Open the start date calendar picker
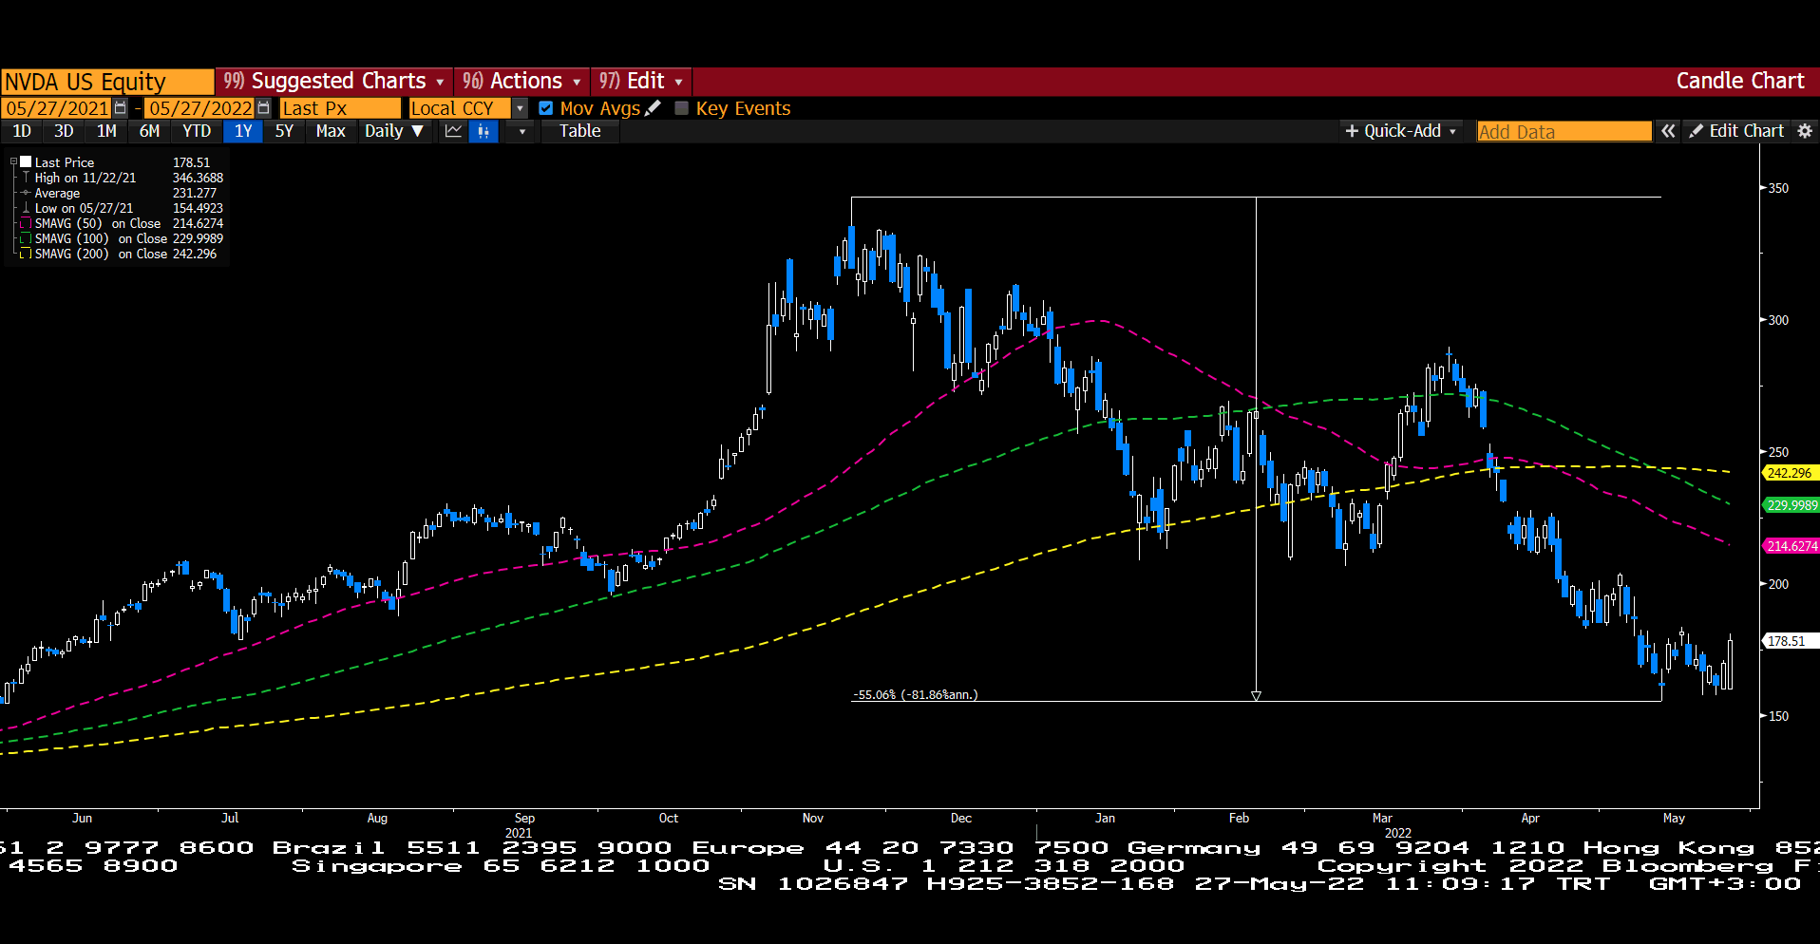Viewport: 1820px width, 944px height. coord(121,108)
